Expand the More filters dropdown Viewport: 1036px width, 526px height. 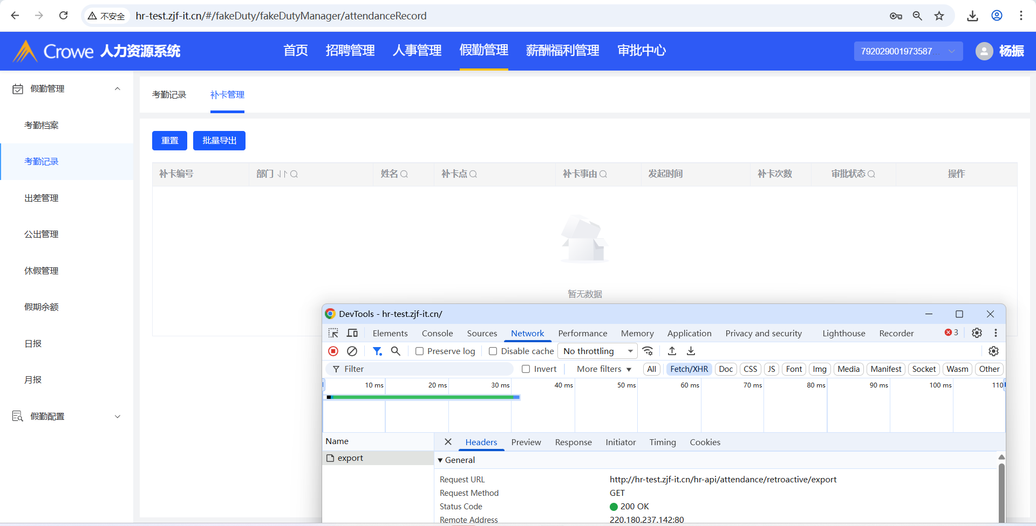coord(604,369)
